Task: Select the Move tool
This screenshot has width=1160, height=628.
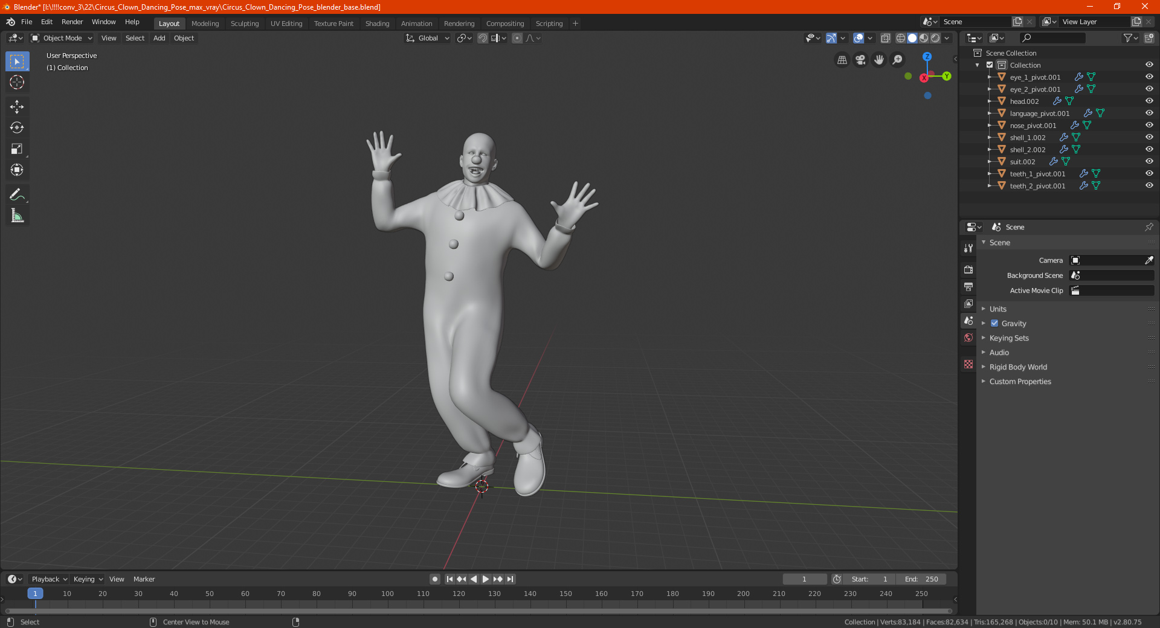Action: pyautogui.click(x=17, y=107)
